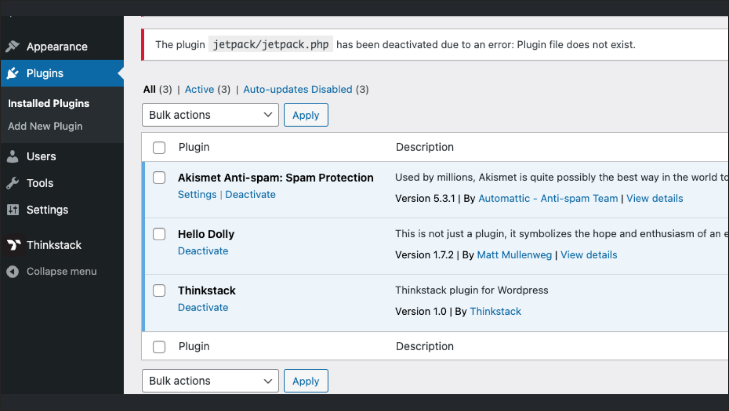Click the Plugins icon in sidebar
The image size is (729, 411).
pos(13,73)
